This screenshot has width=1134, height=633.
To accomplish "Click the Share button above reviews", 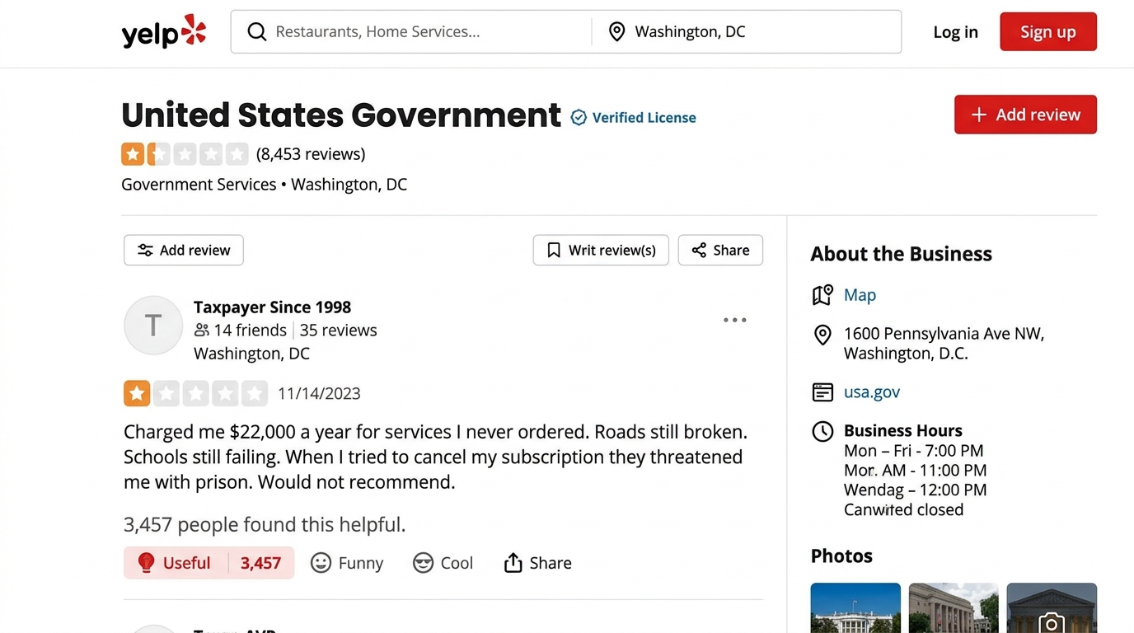I will (x=720, y=251).
